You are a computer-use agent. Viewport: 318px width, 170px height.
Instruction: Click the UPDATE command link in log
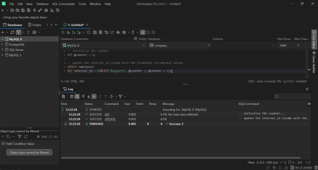pos(110,119)
